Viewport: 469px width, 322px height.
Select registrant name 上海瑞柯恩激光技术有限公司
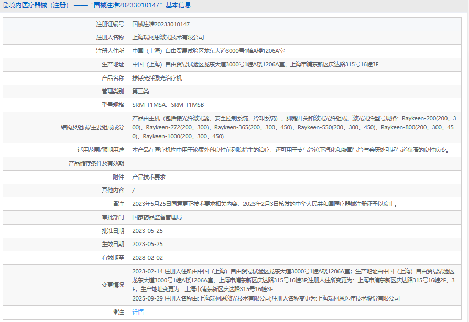pyautogui.click(x=168, y=38)
